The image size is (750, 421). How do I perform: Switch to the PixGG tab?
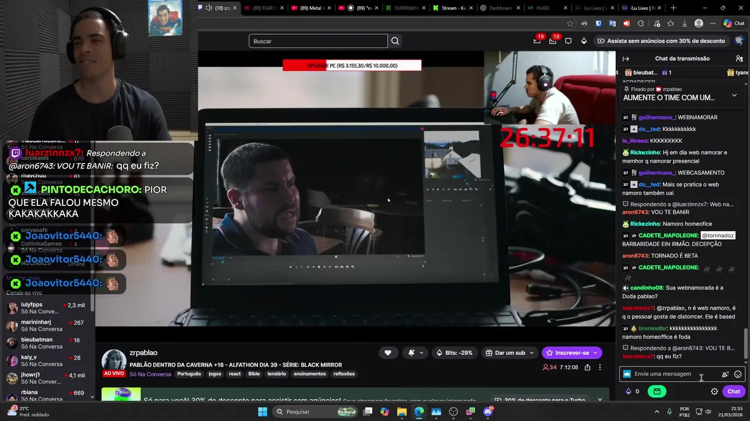547,8
